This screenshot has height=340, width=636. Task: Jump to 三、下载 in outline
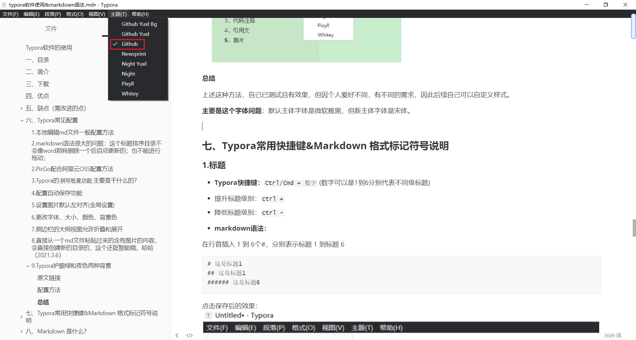37,84
